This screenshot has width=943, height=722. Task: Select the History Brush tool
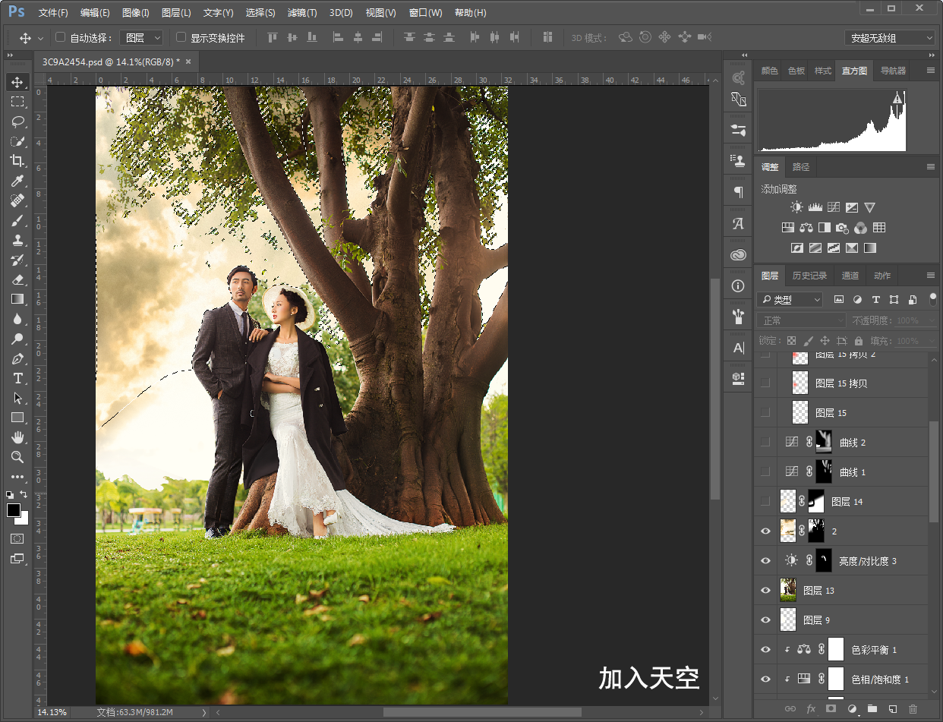click(17, 260)
